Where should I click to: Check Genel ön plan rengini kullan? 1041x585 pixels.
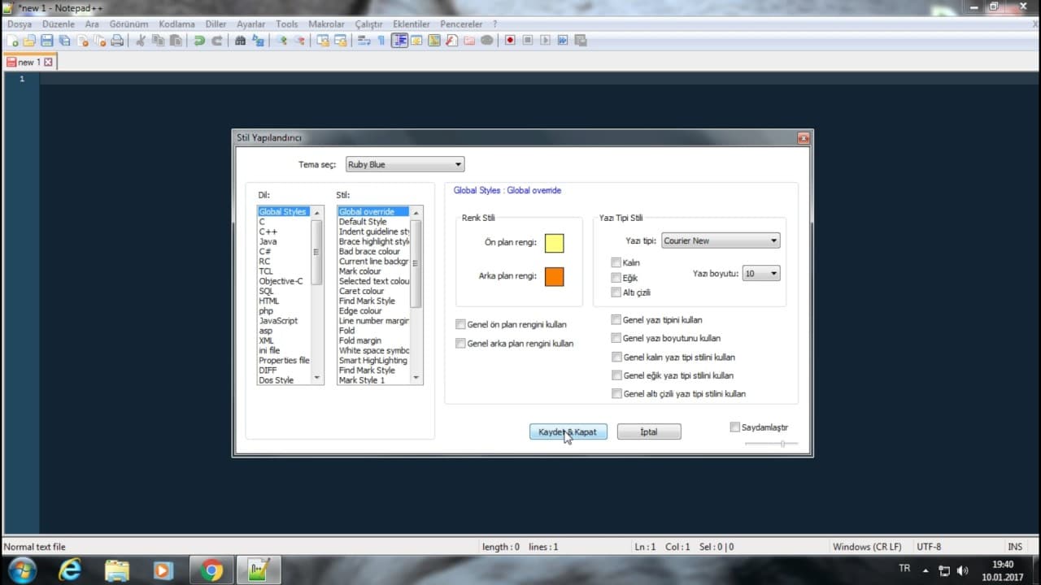pyautogui.click(x=461, y=324)
